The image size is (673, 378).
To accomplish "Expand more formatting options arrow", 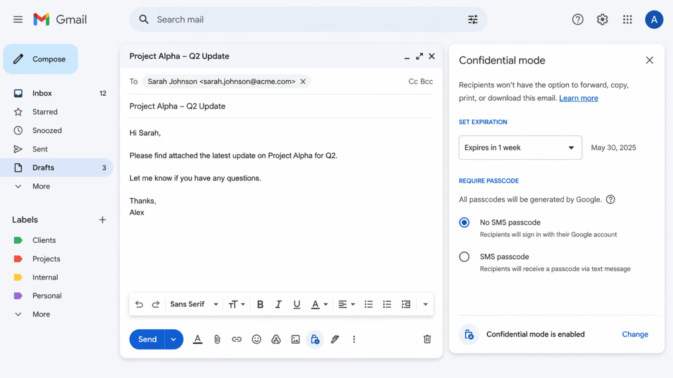I will [x=425, y=304].
